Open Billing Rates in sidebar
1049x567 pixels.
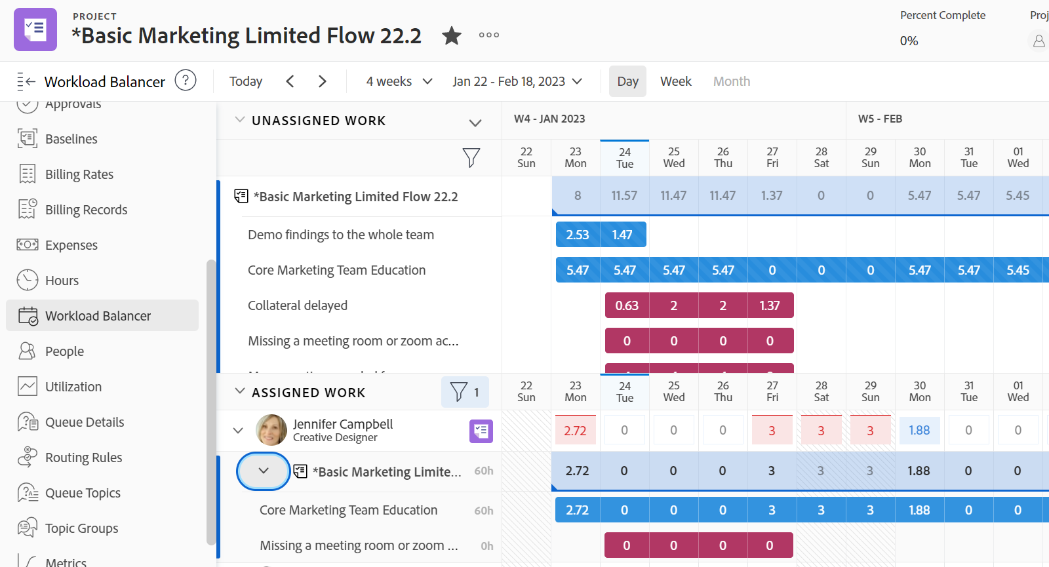click(x=79, y=174)
